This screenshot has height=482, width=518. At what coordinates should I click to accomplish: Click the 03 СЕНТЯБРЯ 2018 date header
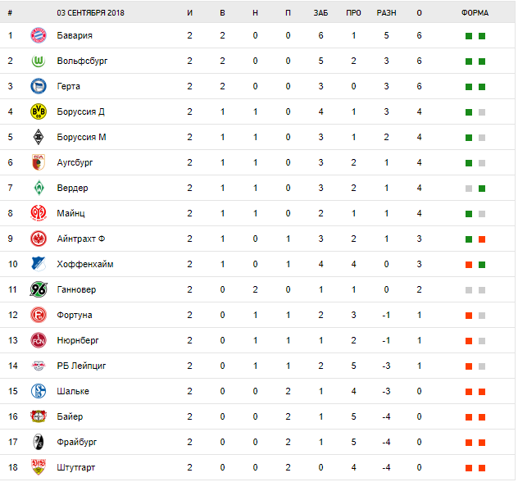pos(90,12)
